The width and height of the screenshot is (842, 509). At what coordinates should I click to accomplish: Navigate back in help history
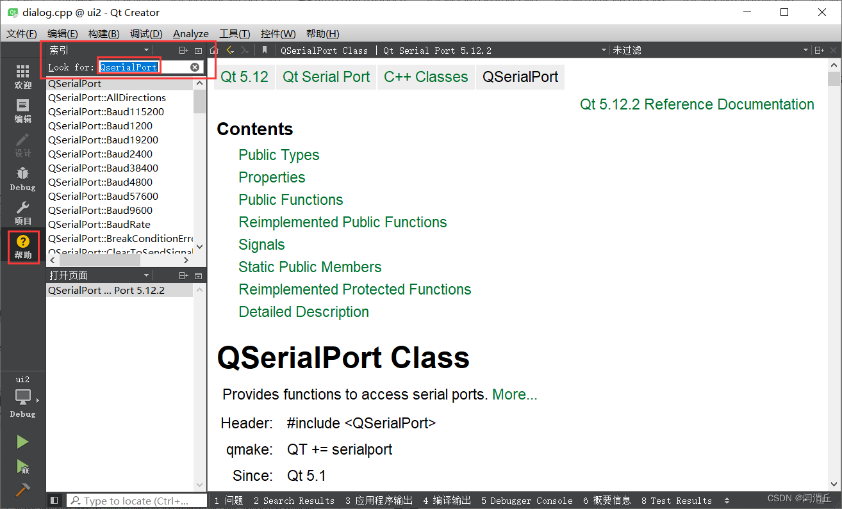230,50
